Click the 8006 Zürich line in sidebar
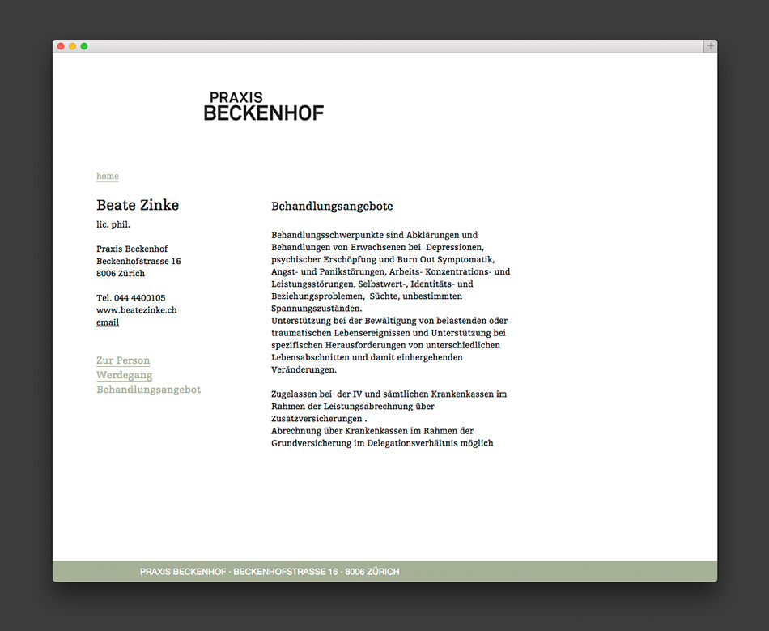The height and width of the screenshot is (631, 769). 121,274
